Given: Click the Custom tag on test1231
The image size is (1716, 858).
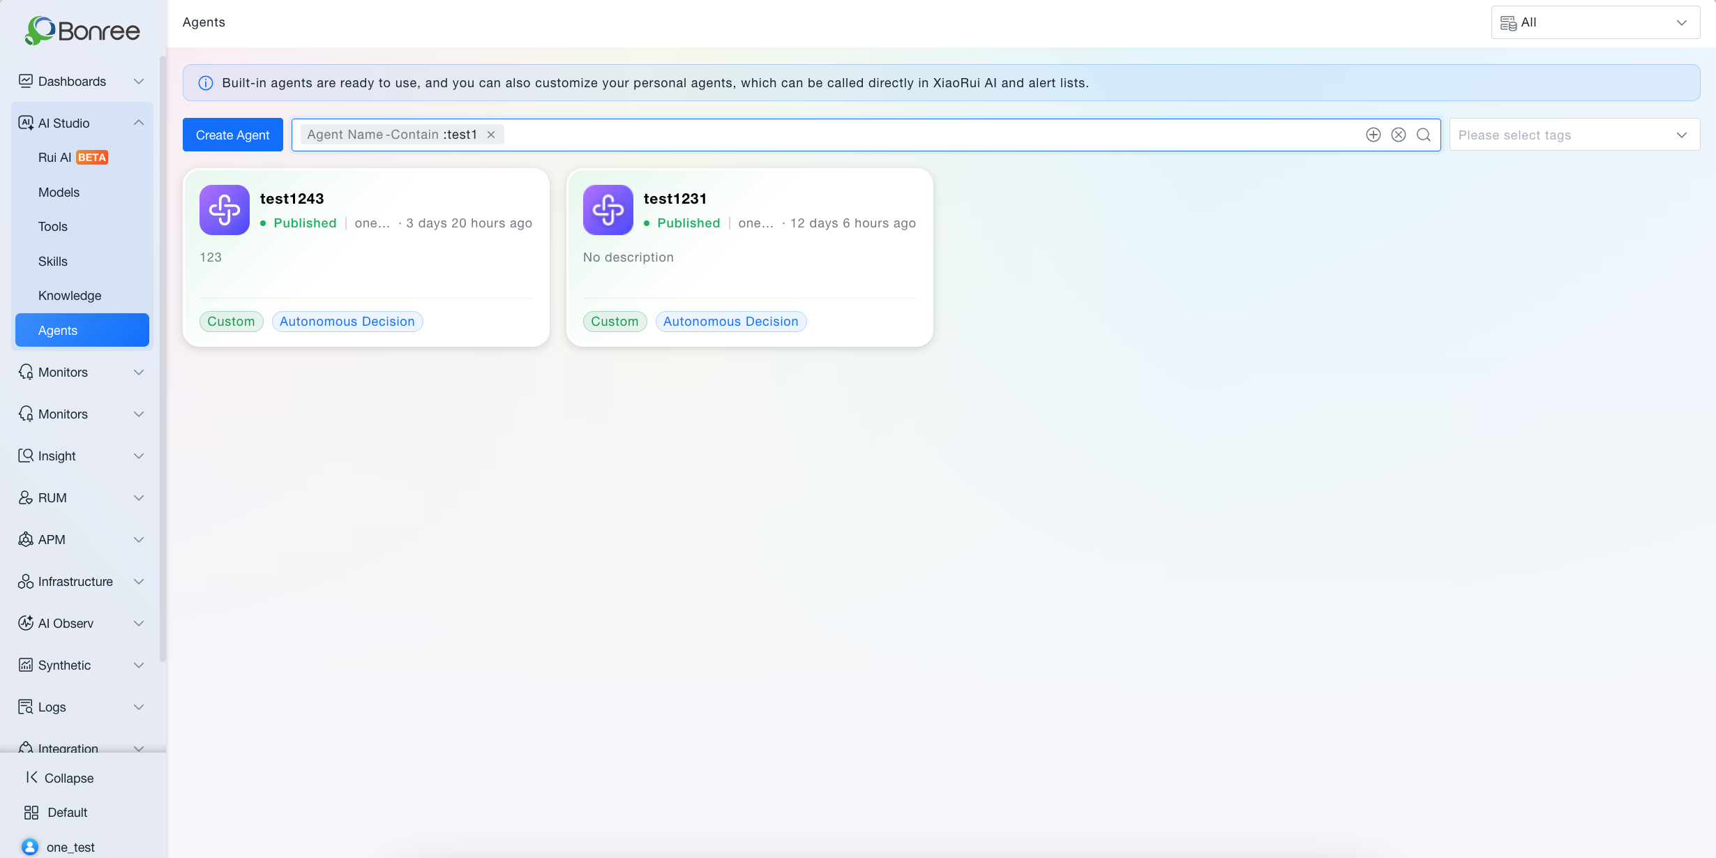Looking at the screenshot, I should click(615, 322).
